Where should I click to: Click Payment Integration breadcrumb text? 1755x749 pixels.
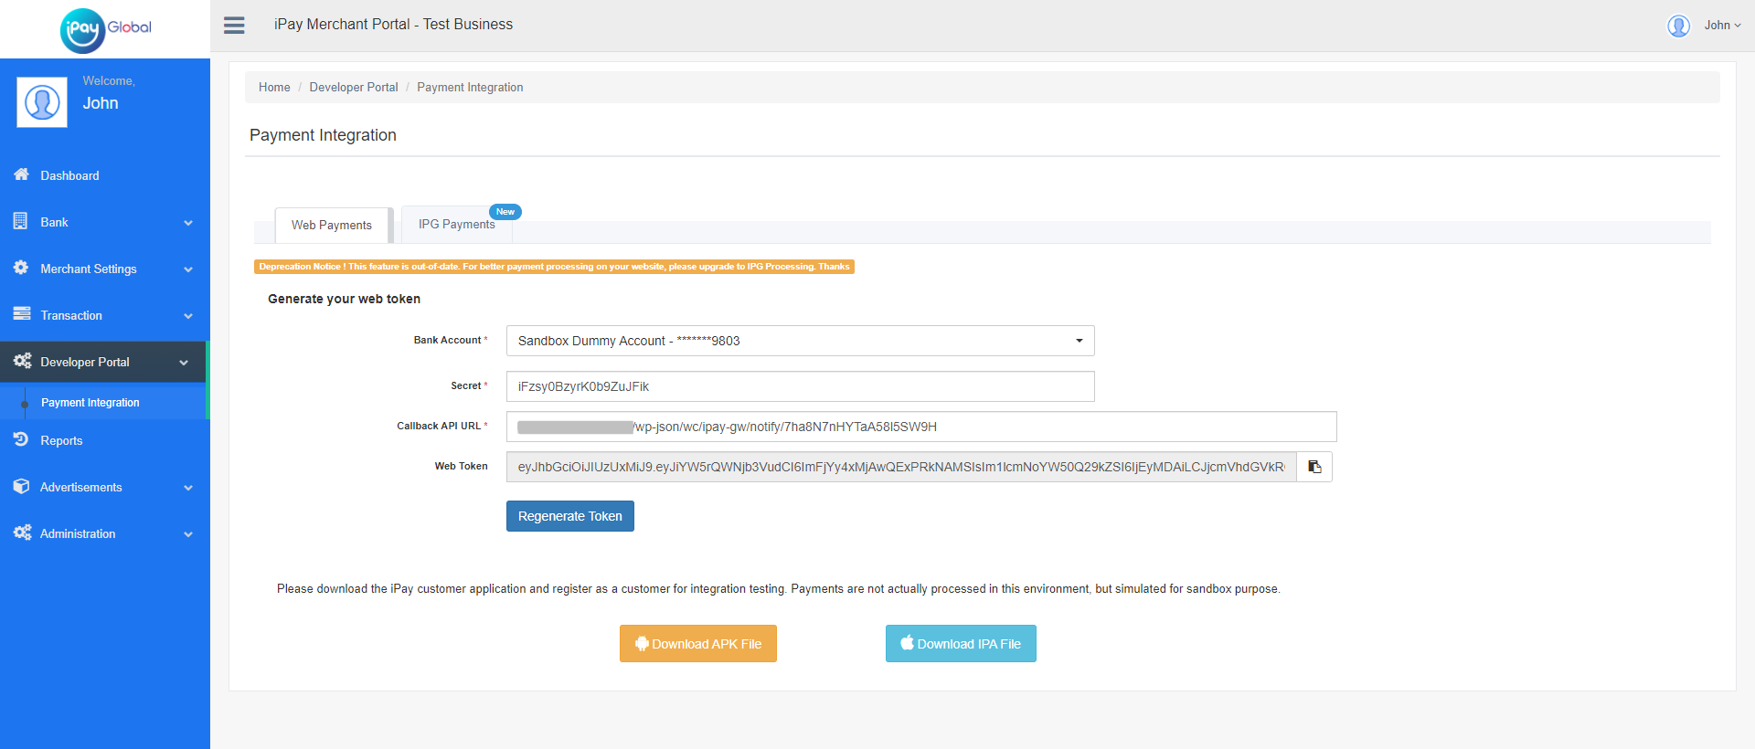[470, 88]
